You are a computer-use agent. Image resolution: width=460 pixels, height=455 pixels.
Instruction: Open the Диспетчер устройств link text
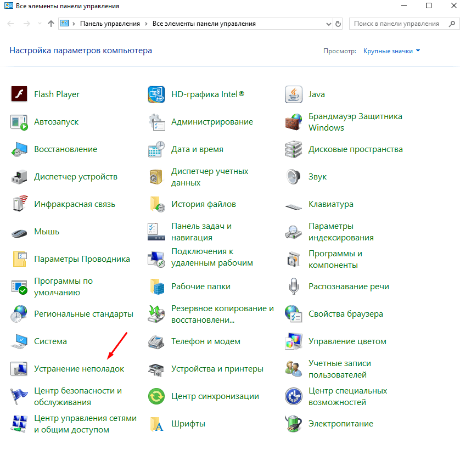[76, 177]
